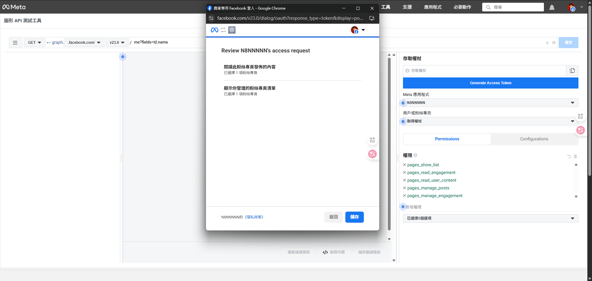The image size is (592, 281).
Task: Remove the pages_show_list permission
Action: click(405, 165)
